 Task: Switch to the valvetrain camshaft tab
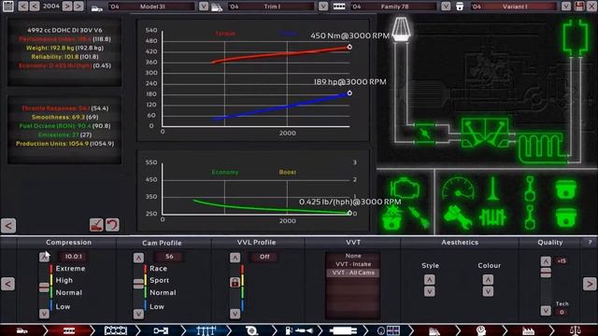(206, 330)
